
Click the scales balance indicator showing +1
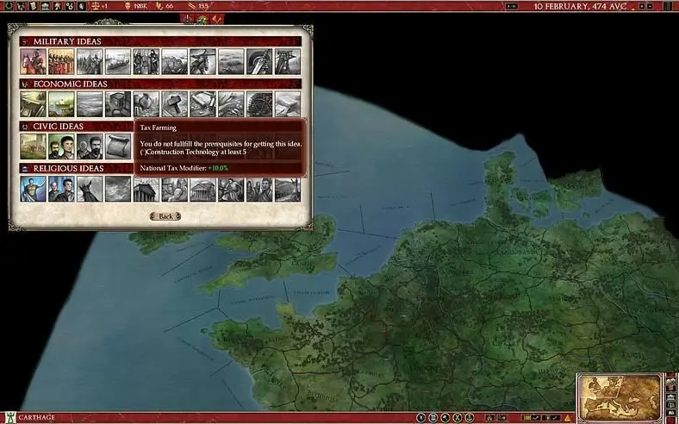[99, 6]
